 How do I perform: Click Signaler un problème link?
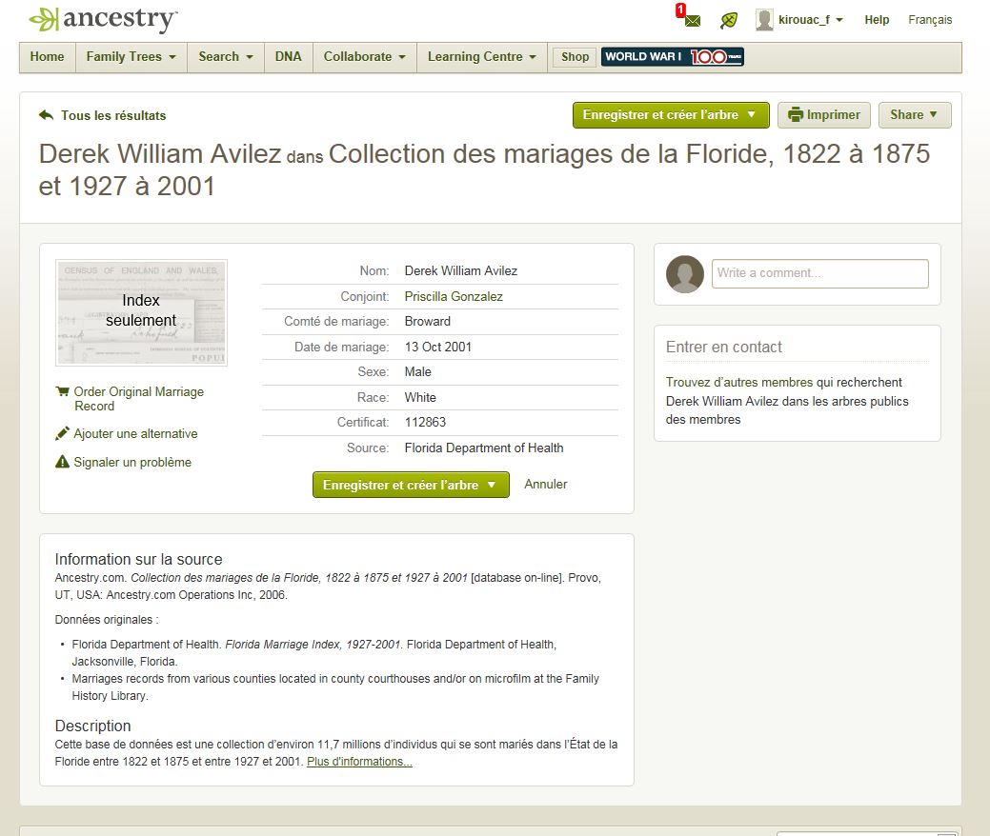click(x=131, y=462)
